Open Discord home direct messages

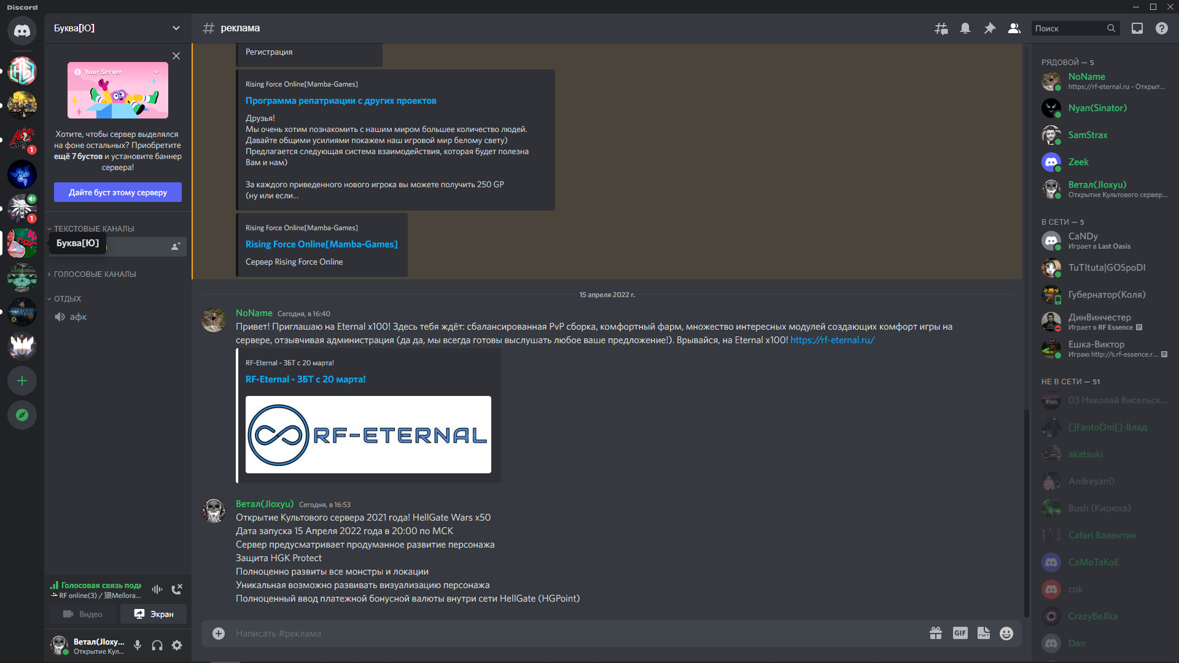coord(22,31)
